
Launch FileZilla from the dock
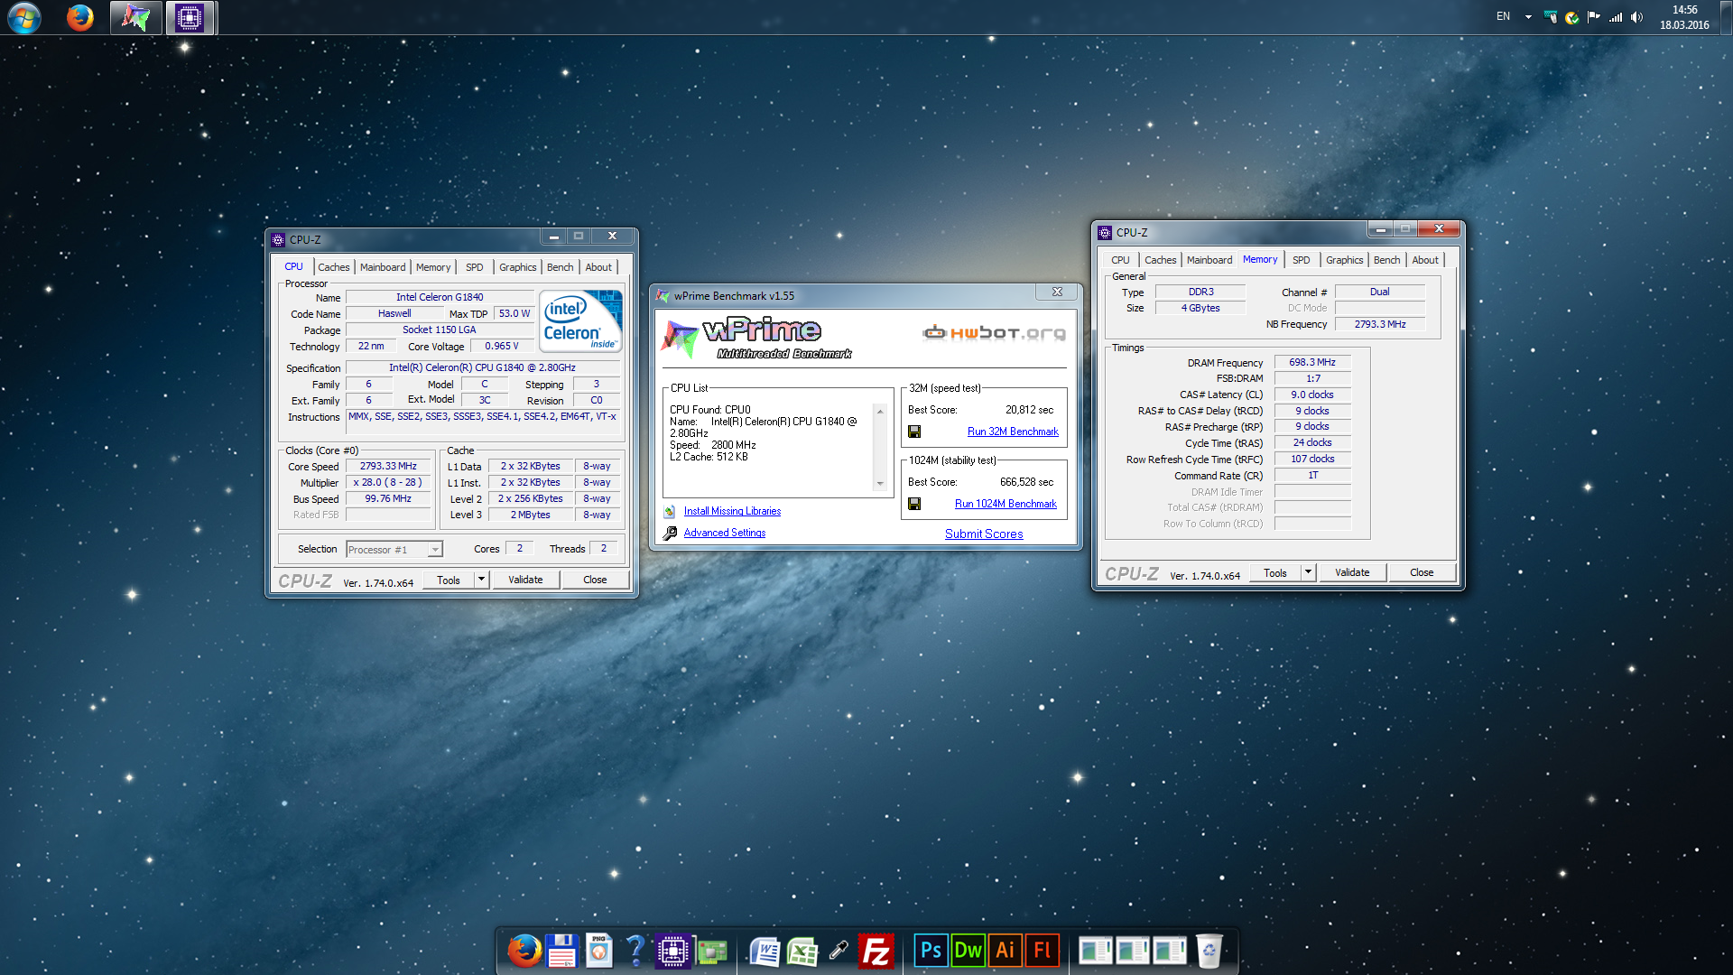pos(876,951)
